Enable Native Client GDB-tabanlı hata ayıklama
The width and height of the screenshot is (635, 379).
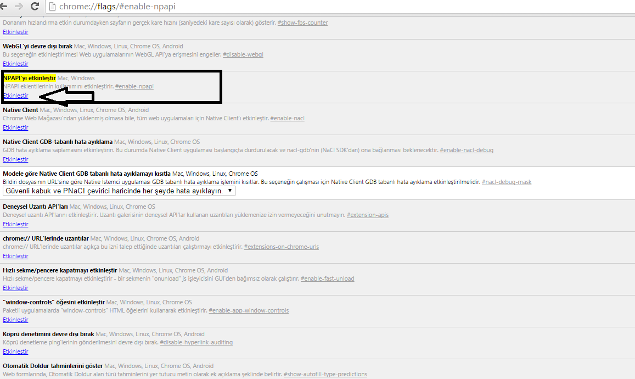point(16,159)
